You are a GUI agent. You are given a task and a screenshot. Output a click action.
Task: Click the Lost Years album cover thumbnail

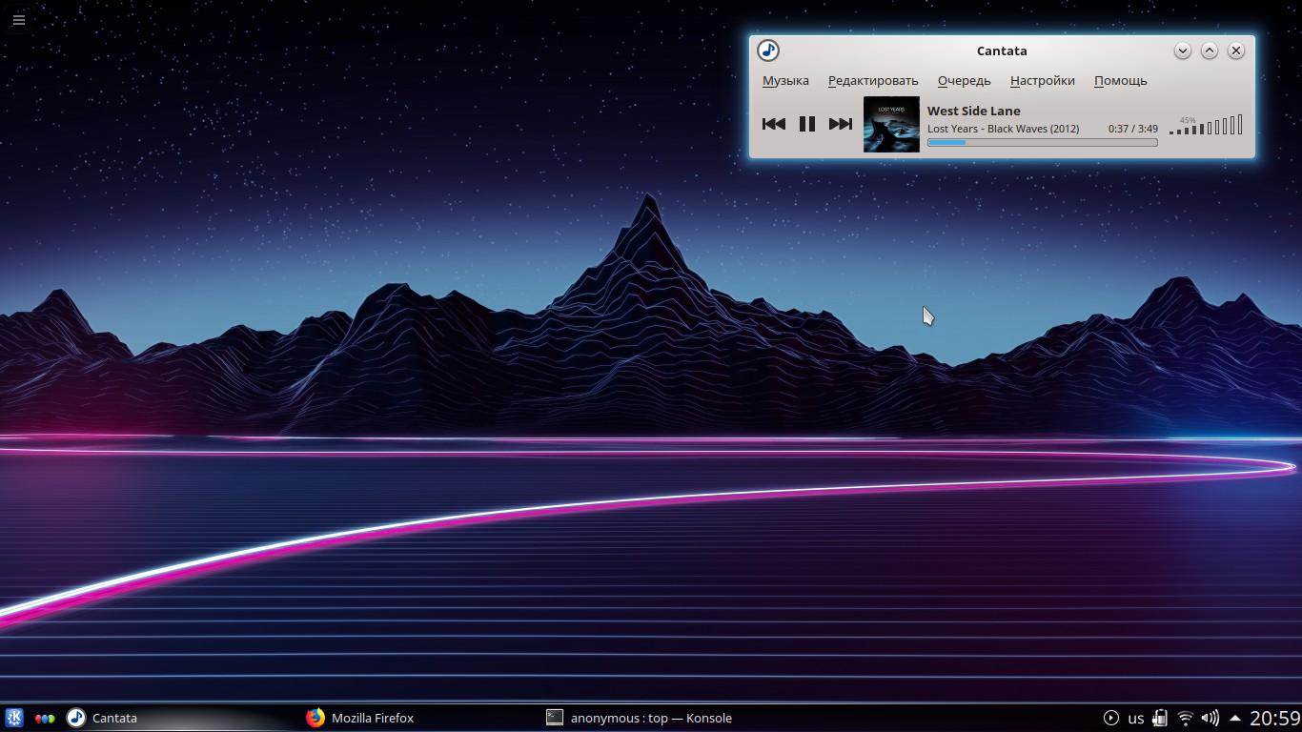tap(891, 124)
